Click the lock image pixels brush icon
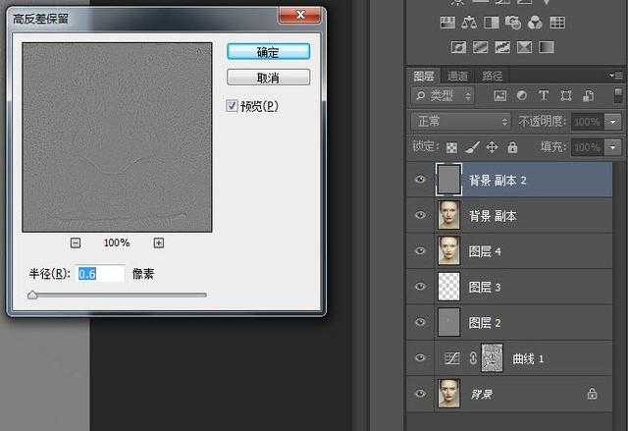The width and height of the screenshot is (628, 431). (x=472, y=147)
